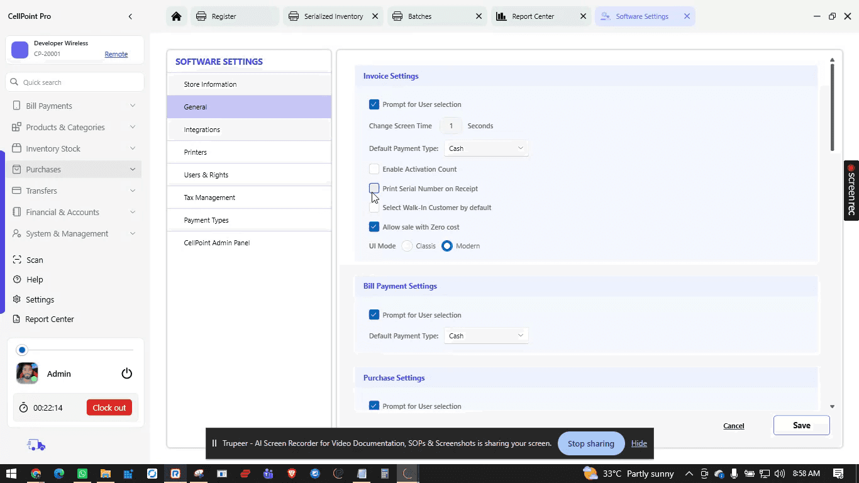859x483 pixels.
Task: Open Printers settings section
Action: 249,152
